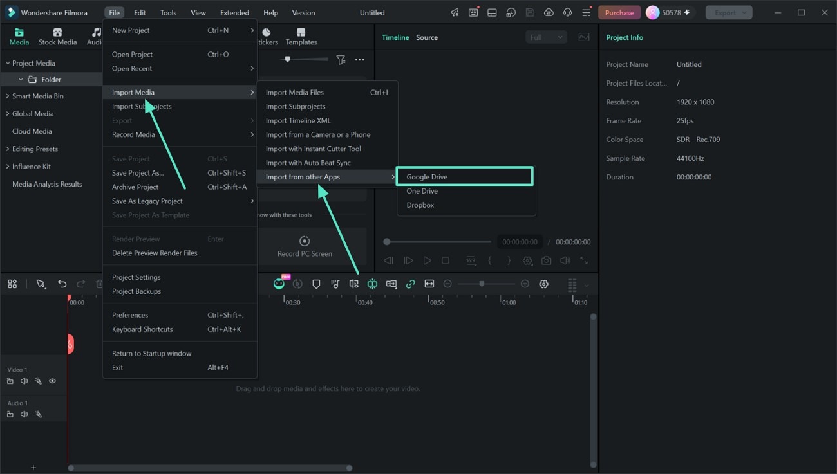Open the AI Copilot robot icon
Screen dimensions: 837x474
tap(279, 284)
